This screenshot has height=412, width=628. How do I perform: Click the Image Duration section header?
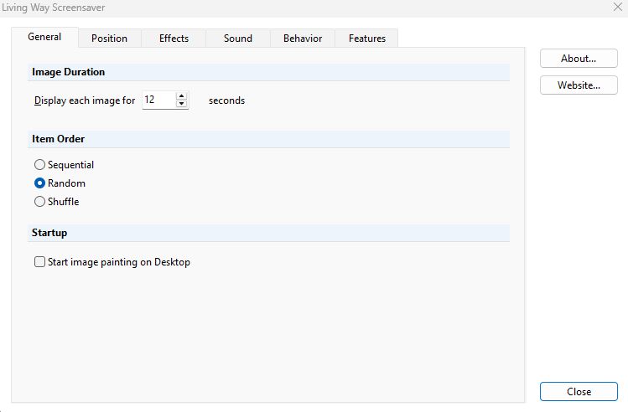point(268,72)
